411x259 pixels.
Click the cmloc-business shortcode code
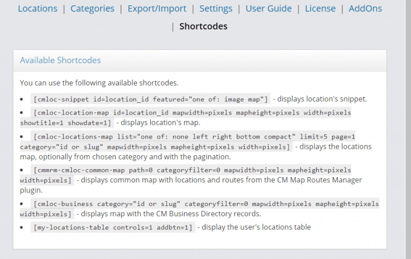click(200, 209)
